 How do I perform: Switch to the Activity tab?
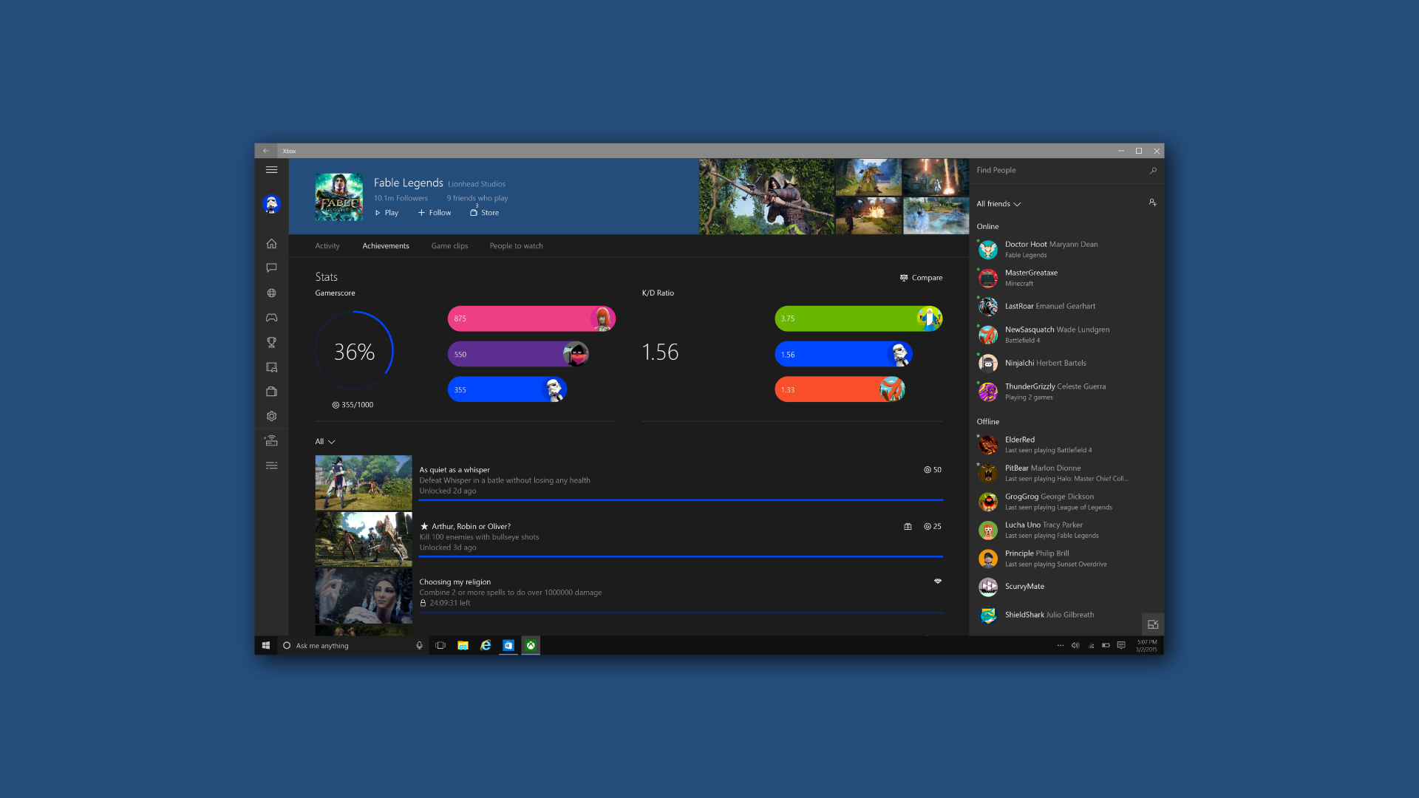(x=327, y=246)
